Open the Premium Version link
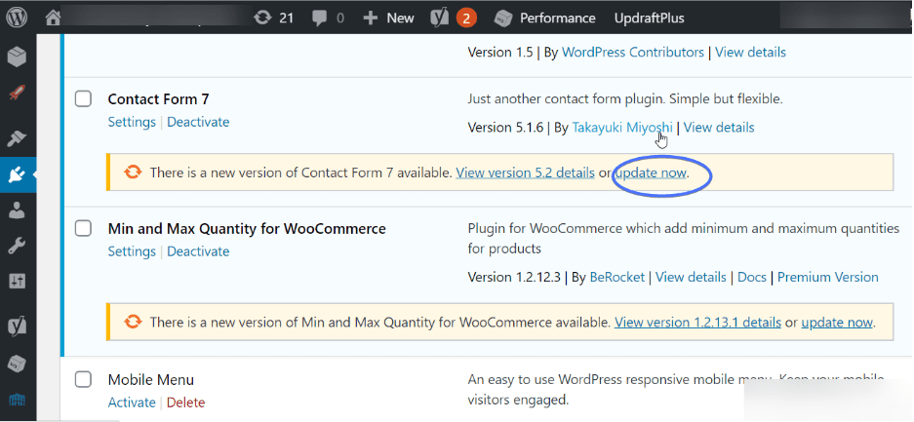Image resolution: width=914 pixels, height=422 pixels. 828,277
